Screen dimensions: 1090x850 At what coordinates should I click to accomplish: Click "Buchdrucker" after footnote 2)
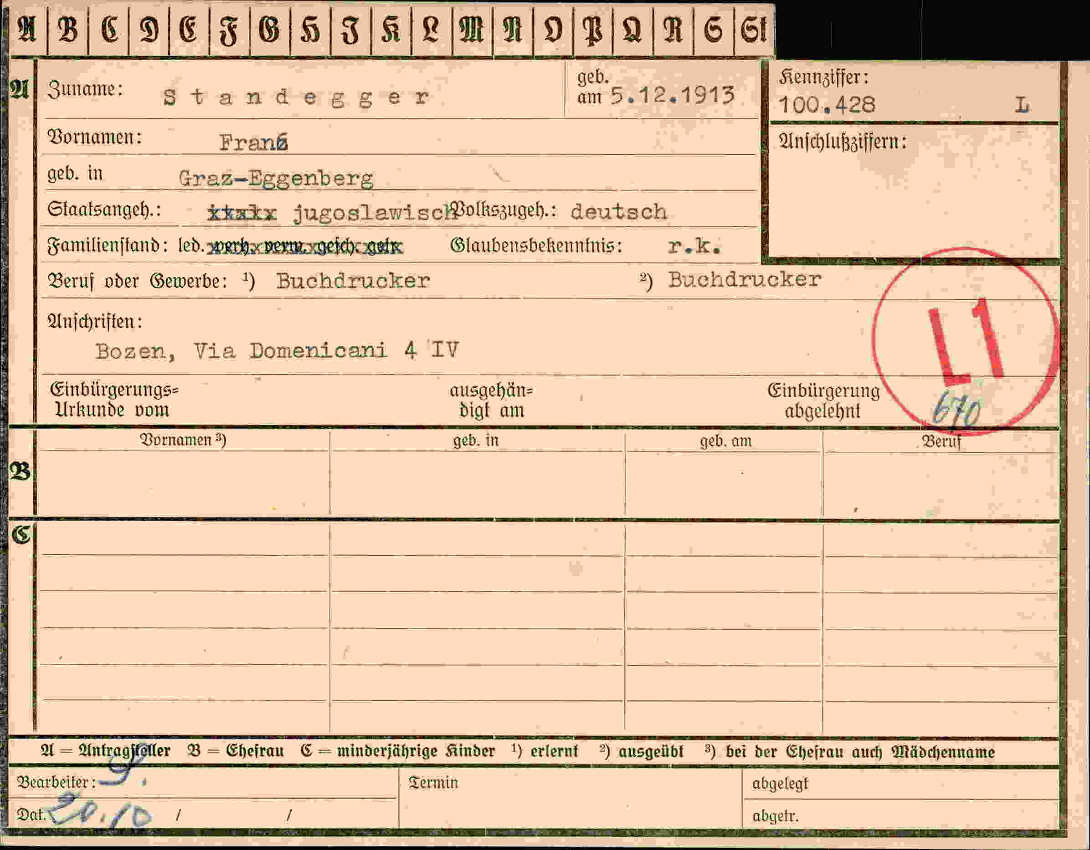pos(745,279)
